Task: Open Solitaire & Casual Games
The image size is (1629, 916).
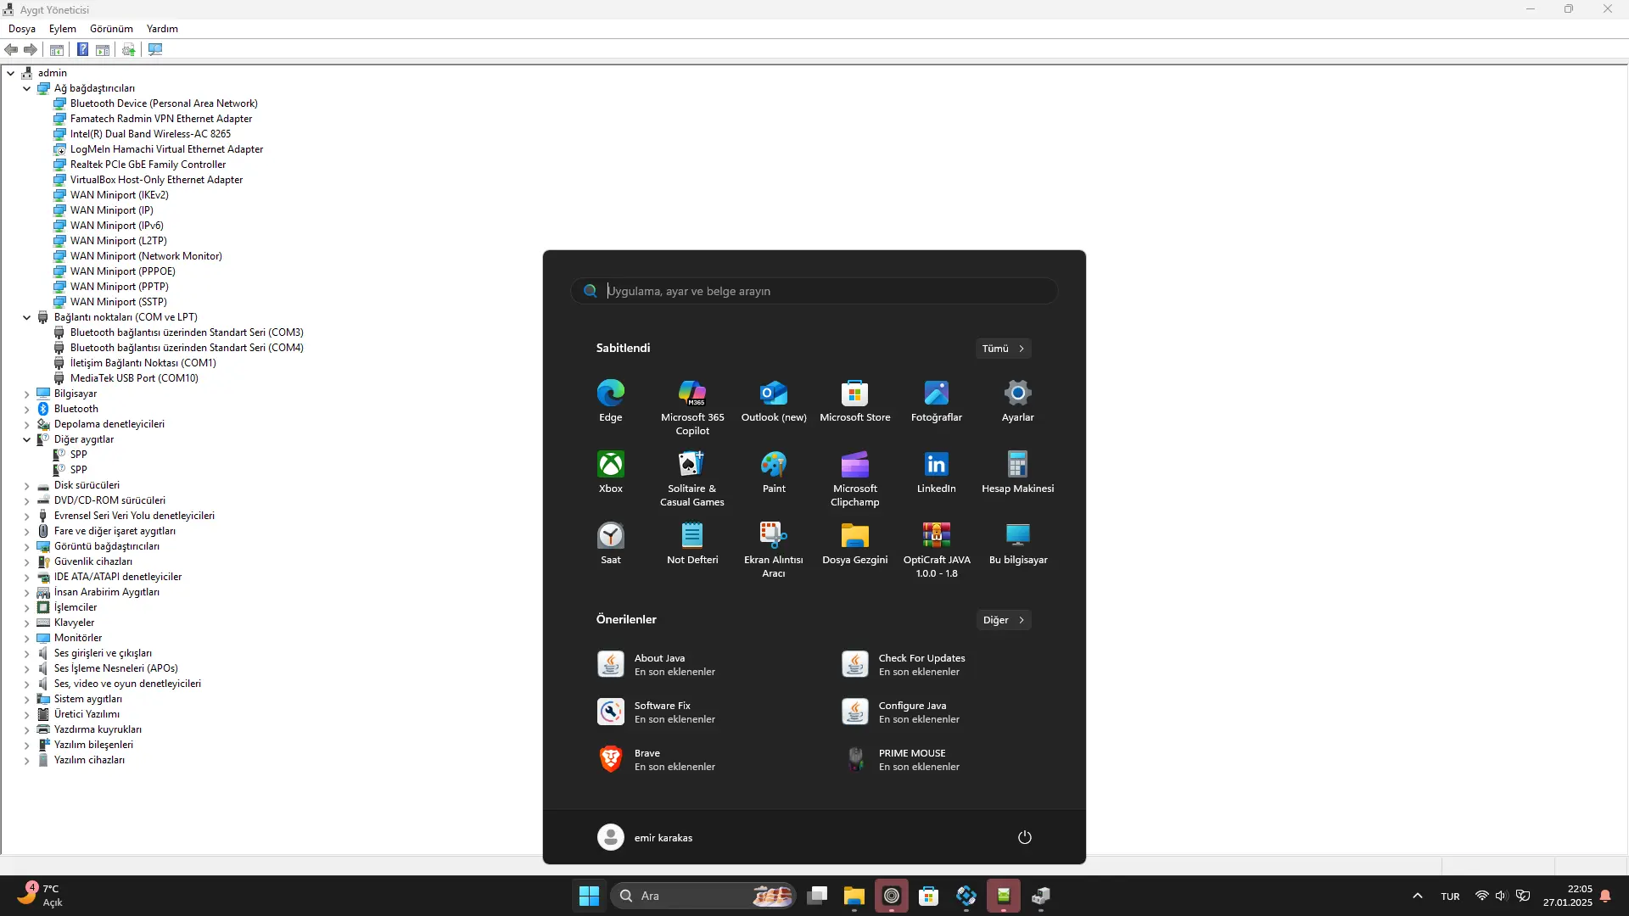Action: click(x=692, y=479)
